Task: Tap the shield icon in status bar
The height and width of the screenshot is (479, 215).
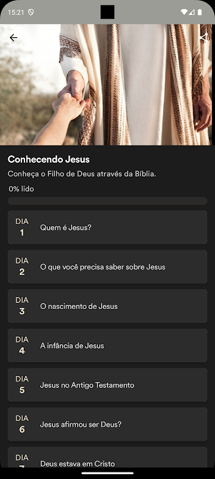Action: click(x=31, y=12)
